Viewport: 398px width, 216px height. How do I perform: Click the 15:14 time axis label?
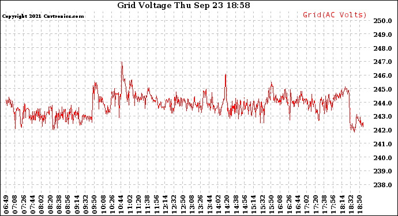tap(254, 204)
